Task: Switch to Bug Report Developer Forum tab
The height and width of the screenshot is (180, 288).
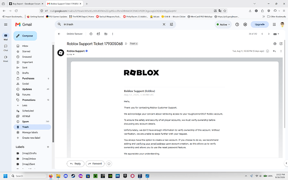Action: (26, 4)
